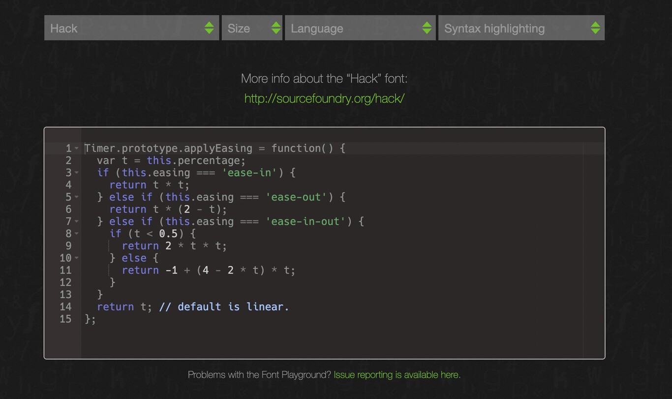Open the Size dropdown
This screenshot has width=672, height=399.
246,28
